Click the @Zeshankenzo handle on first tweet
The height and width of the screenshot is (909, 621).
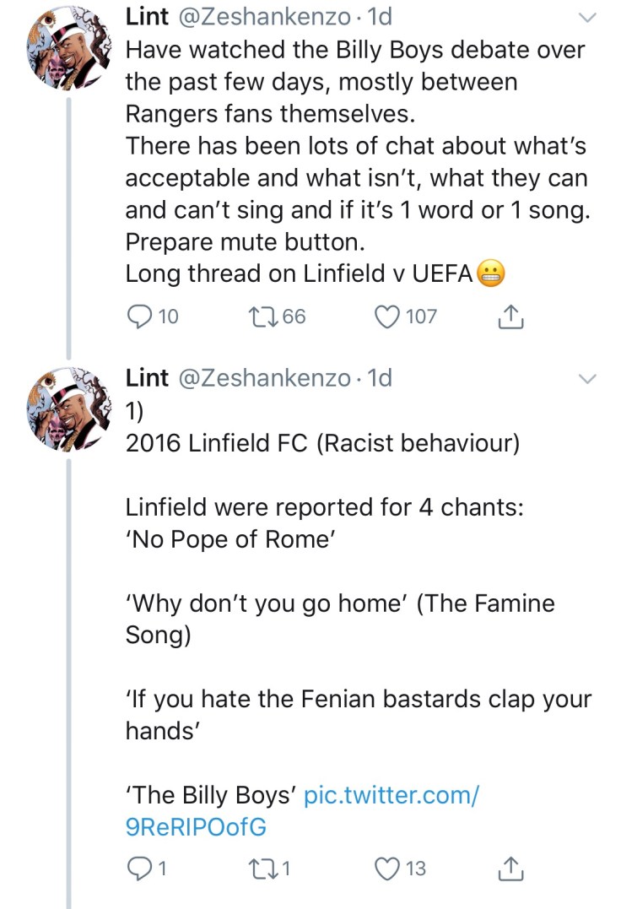(x=262, y=16)
